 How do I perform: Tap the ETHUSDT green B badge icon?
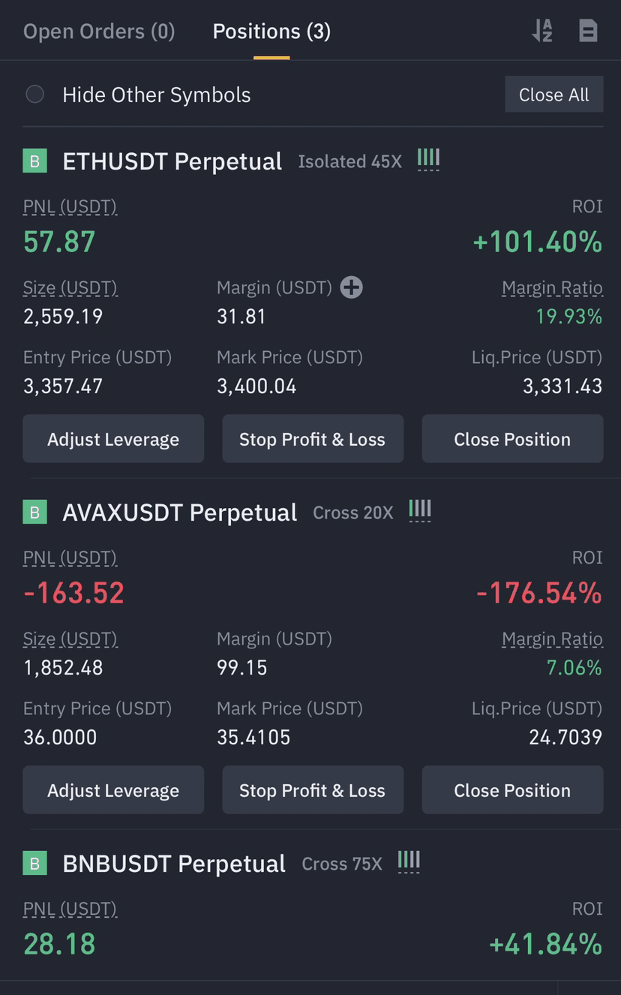(x=34, y=161)
